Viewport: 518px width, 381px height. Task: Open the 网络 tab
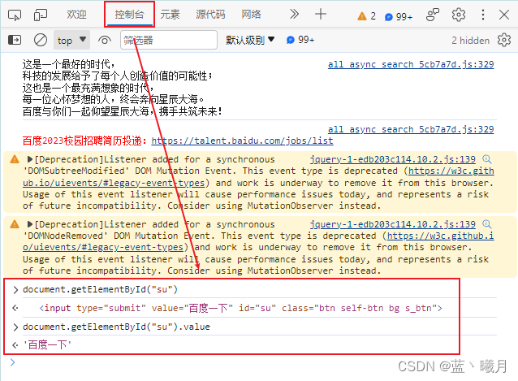[251, 15]
